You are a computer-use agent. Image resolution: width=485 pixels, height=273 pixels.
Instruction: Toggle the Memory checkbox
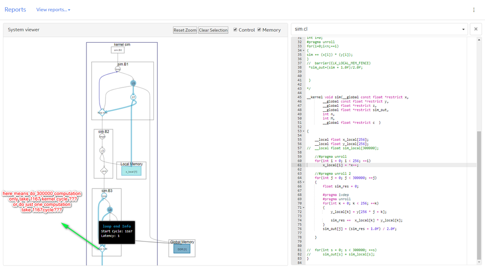(x=259, y=30)
